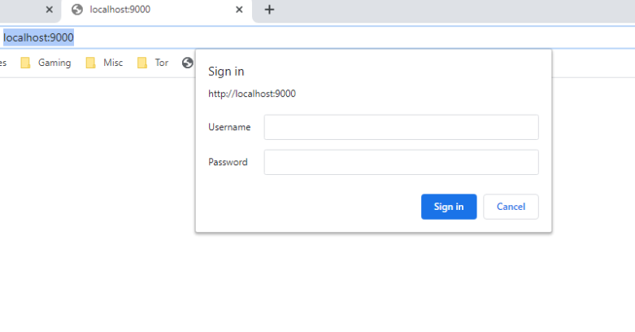Click the globe bookmark icon beside Tor
This screenshot has height=332, width=635.
(188, 63)
